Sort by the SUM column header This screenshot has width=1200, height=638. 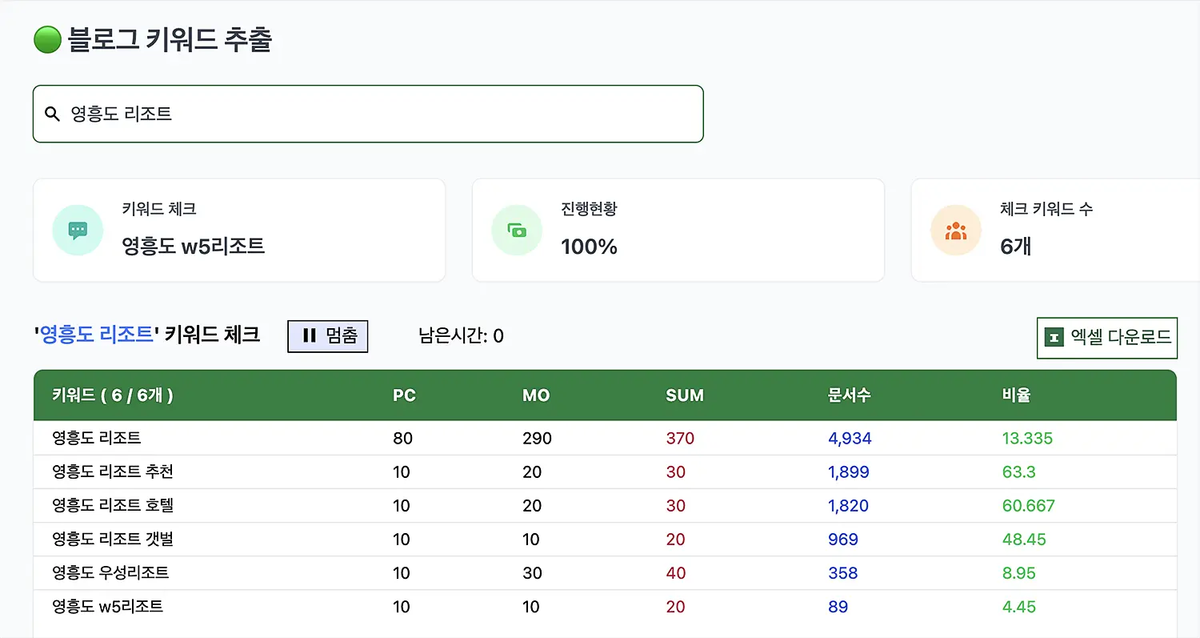coord(684,395)
